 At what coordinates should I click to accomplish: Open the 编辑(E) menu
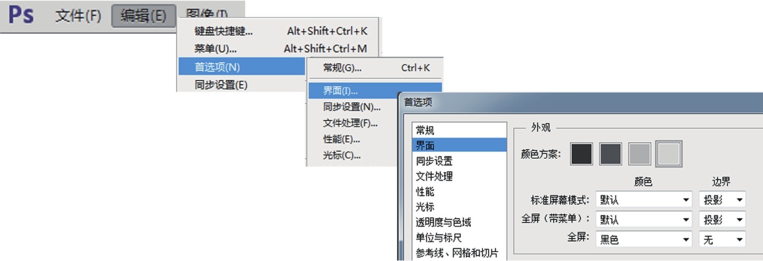point(143,16)
